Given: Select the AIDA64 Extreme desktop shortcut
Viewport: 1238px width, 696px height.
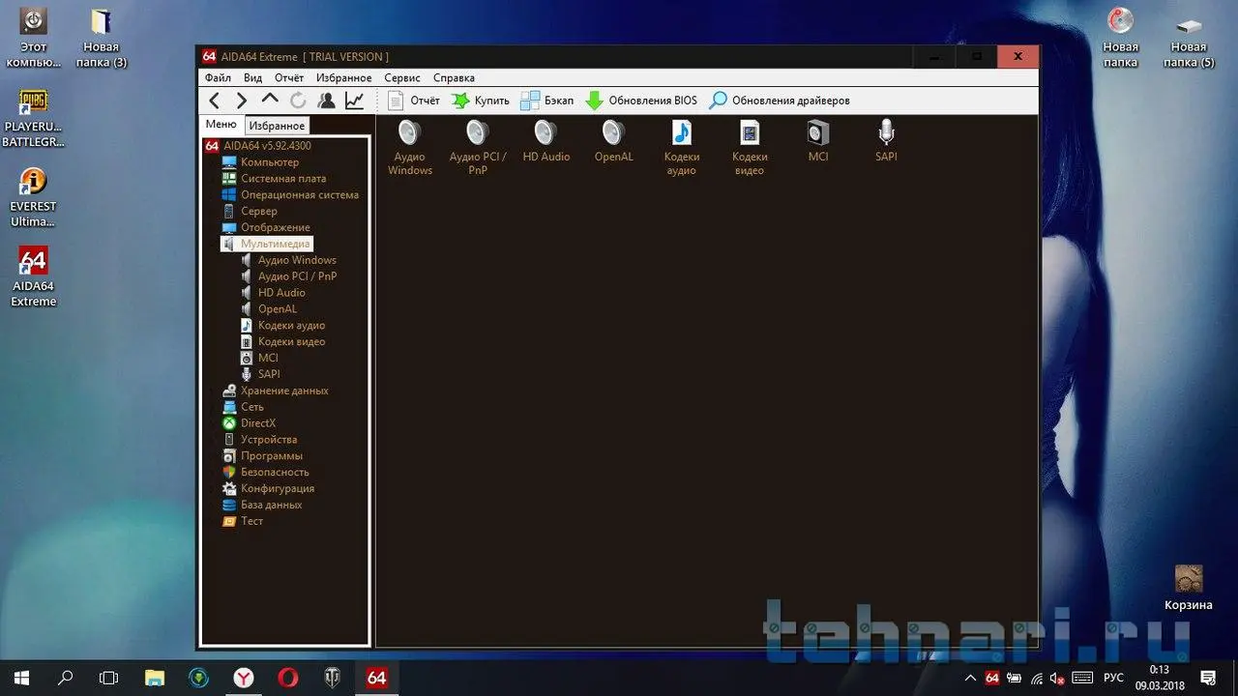Looking at the screenshot, I should tap(34, 277).
